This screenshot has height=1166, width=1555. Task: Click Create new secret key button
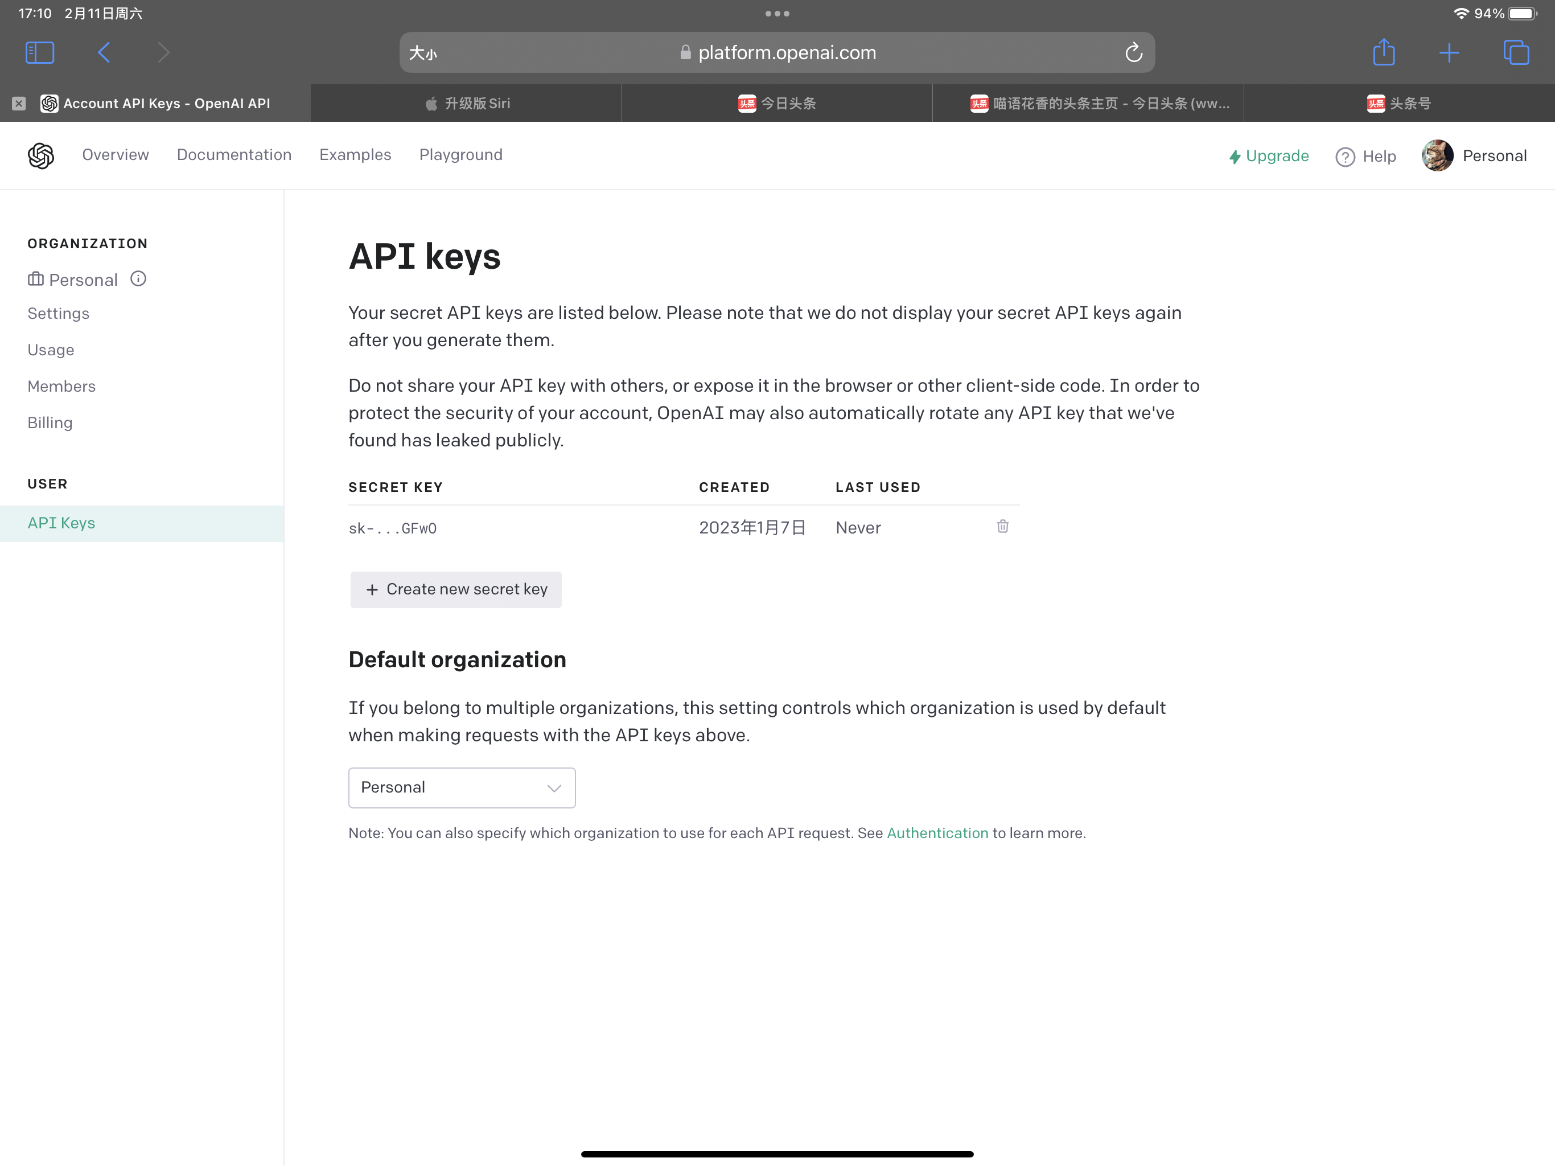pyautogui.click(x=455, y=589)
